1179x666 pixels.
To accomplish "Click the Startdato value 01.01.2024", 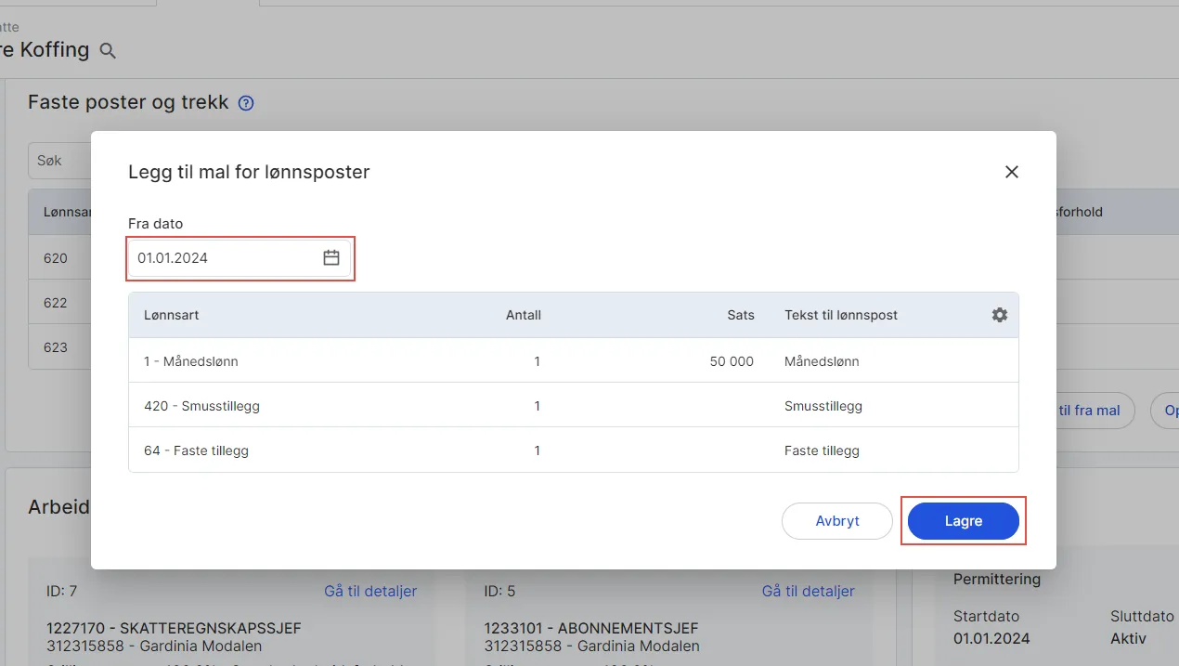I will (991, 639).
